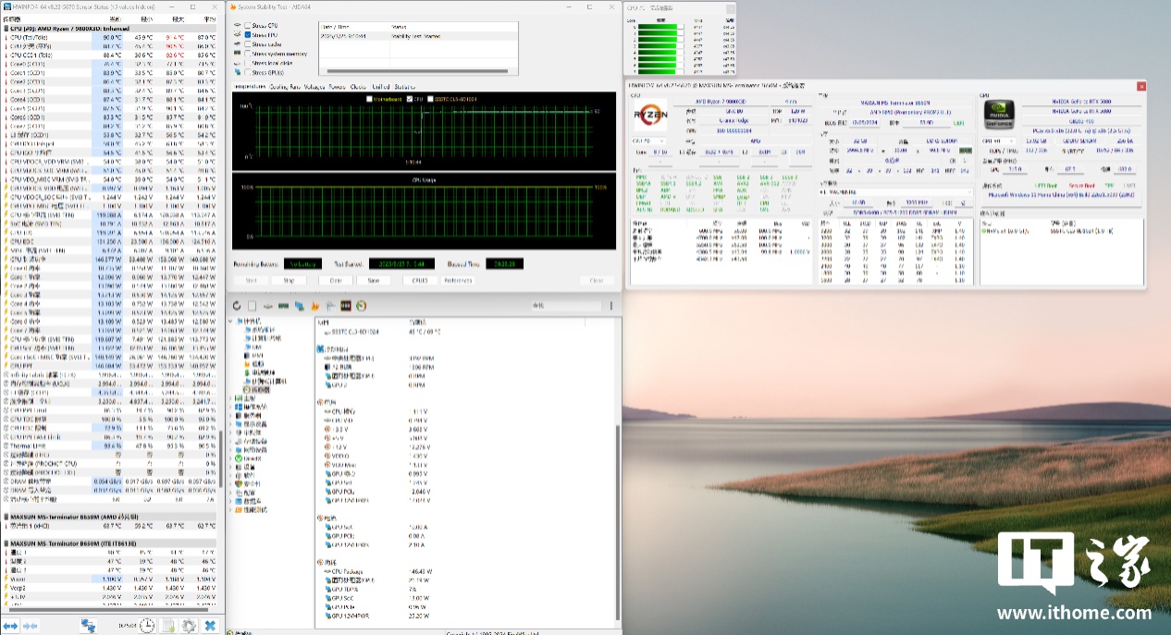Click the flame stability test toolbar icon

coord(314,306)
